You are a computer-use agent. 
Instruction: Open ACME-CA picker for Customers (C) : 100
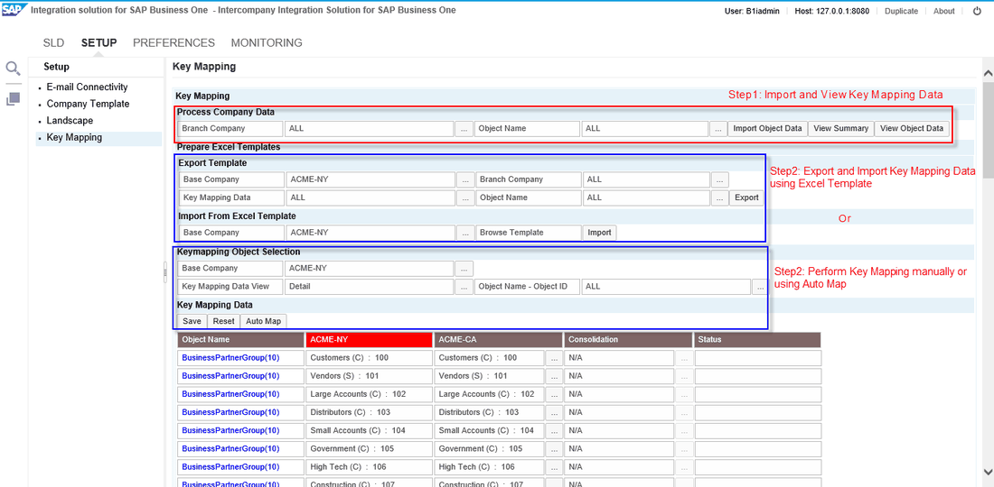point(554,358)
